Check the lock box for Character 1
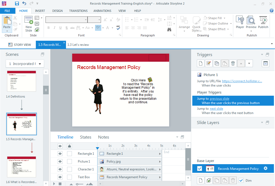 (x=69, y=169)
